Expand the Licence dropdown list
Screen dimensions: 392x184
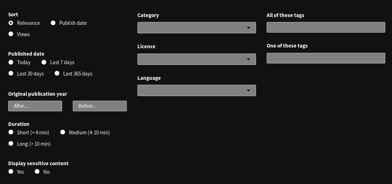196,59
